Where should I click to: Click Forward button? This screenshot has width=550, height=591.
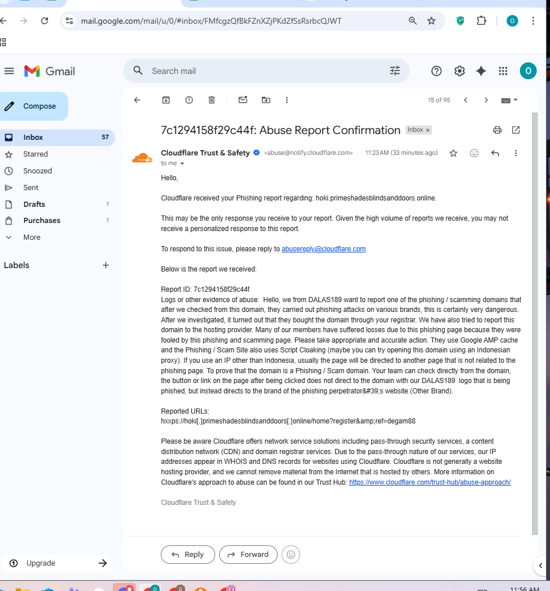[248, 555]
